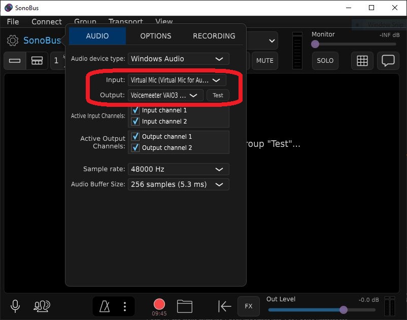Toggle Output channel 1 checkbox
This screenshot has height=320, width=407.
(135, 136)
